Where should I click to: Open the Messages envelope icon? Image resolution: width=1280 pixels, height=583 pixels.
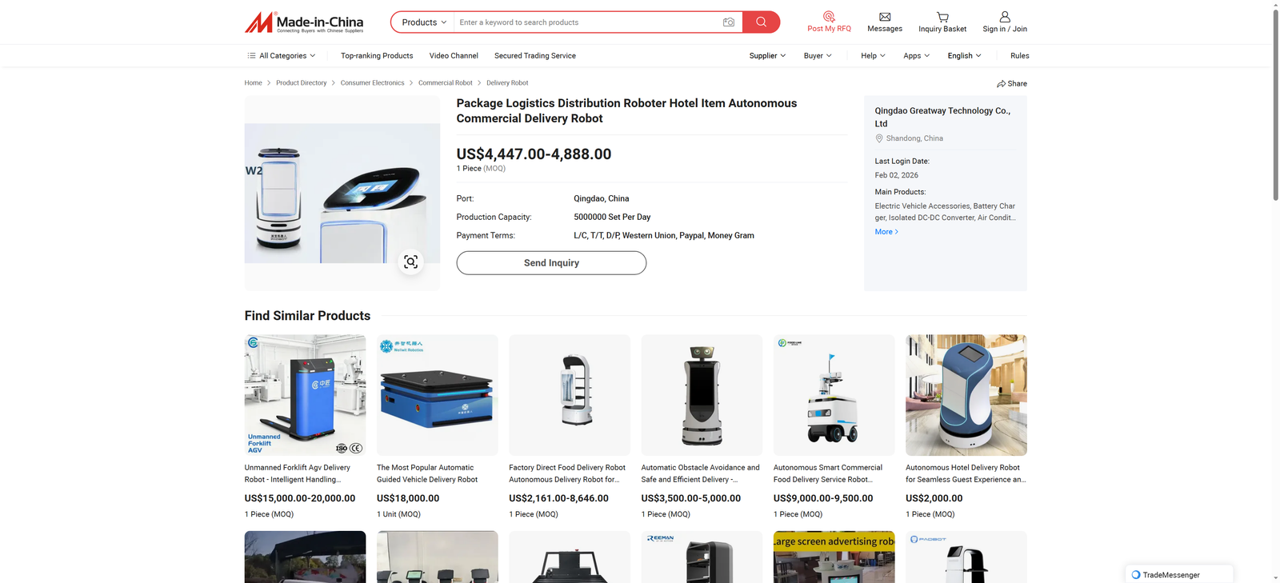coord(885,17)
